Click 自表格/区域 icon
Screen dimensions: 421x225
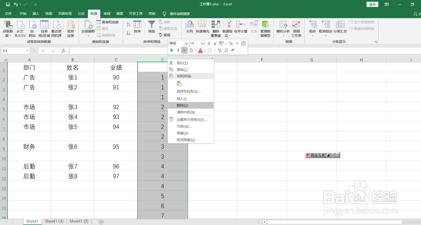44,25
